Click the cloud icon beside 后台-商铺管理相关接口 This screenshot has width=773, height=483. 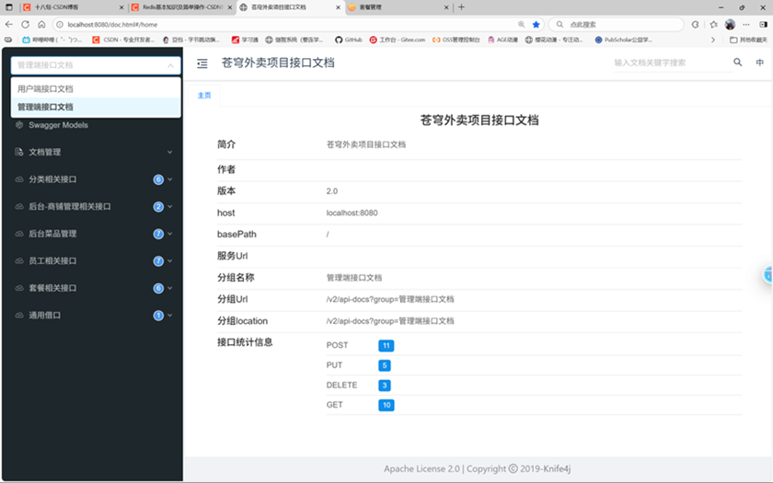18,206
